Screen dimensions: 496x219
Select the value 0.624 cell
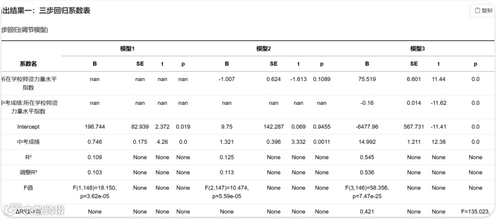[x=274, y=79]
